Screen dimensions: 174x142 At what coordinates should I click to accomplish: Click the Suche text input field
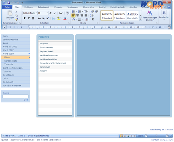pyautogui.click(x=16, y=96)
